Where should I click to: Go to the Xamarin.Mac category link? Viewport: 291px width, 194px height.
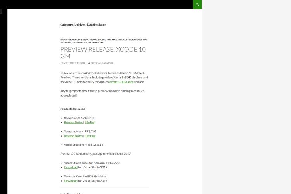point(97,43)
